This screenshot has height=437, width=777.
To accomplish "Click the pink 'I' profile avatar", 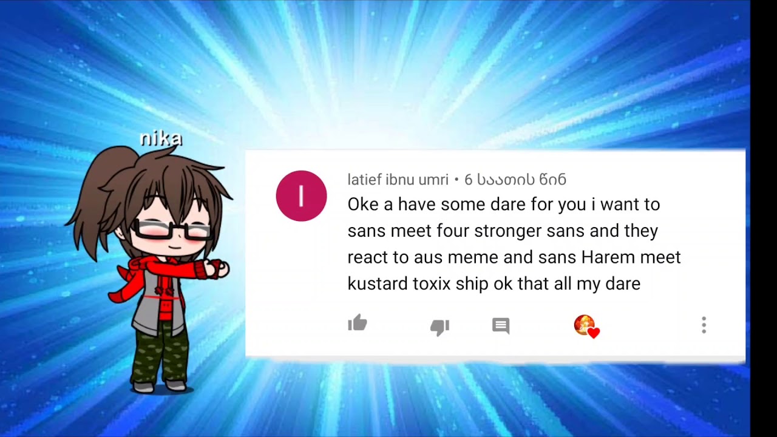I will pos(301,195).
